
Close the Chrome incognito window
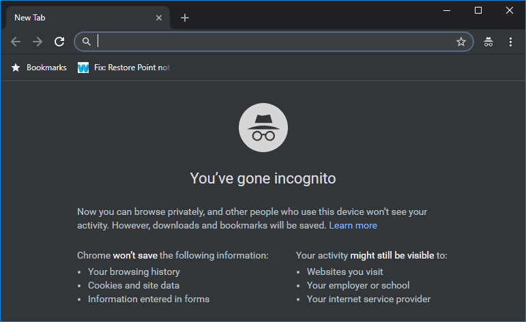510,10
